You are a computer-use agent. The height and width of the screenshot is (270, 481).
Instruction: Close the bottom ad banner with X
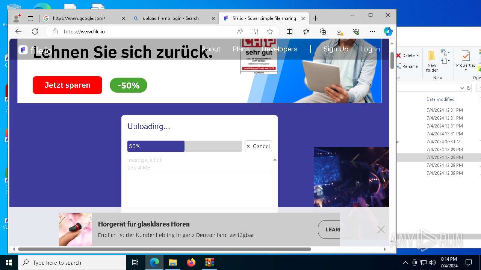381,229
